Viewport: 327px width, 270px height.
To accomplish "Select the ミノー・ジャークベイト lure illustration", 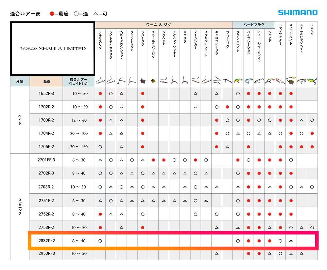I will (259, 81).
